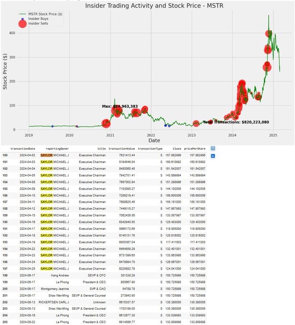Click the date cell 2024-04-19

[27, 242]
